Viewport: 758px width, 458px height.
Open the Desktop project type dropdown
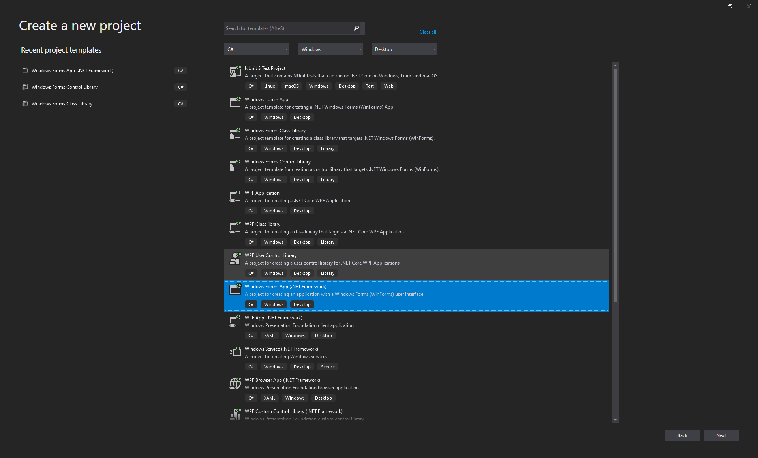coord(403,49)
